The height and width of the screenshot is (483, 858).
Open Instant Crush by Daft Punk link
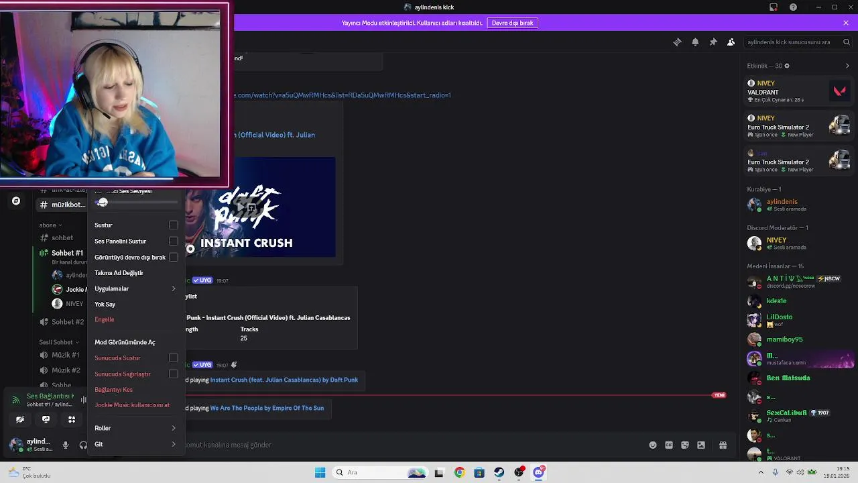[284, 380]
